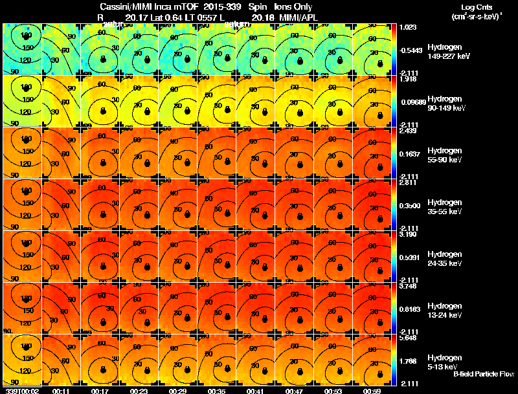Open the 5-13 keV panel at 339T00:02
Screen dimensions: 518x394
tap(22, 360)
